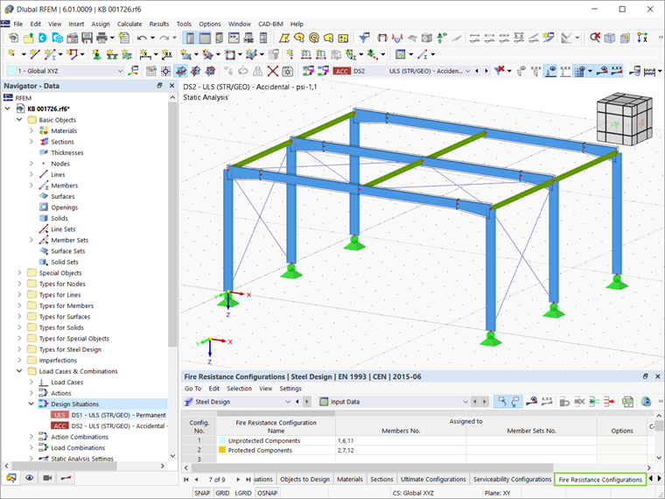Toggle the GRID status bar button
665x499 pixels.
point(222,493)
